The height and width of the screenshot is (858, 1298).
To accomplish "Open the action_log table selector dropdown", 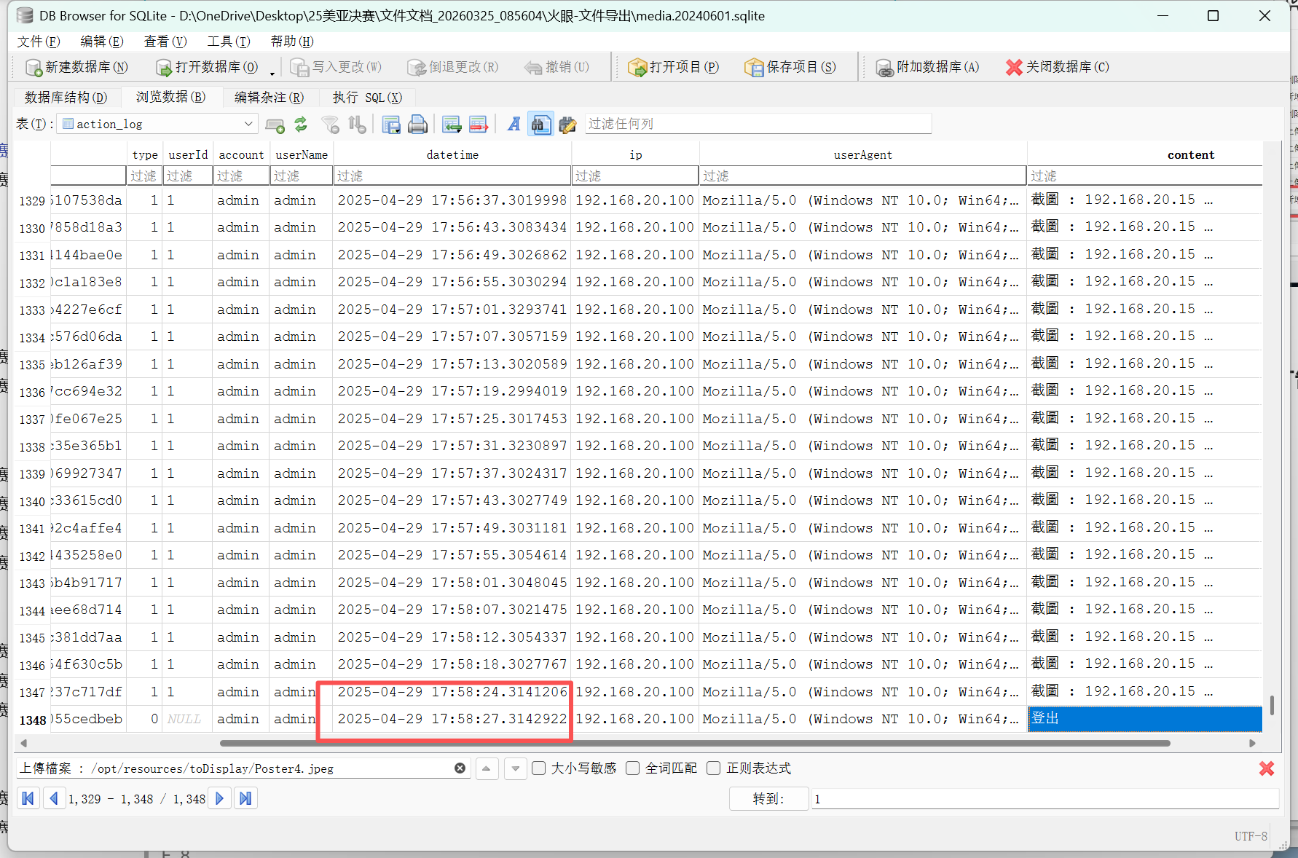I will pos(158,124).
